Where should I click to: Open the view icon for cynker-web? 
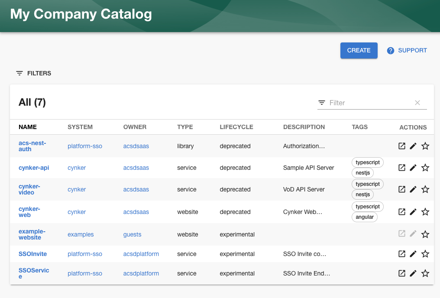pyautogui.click(x=402, y=212)
